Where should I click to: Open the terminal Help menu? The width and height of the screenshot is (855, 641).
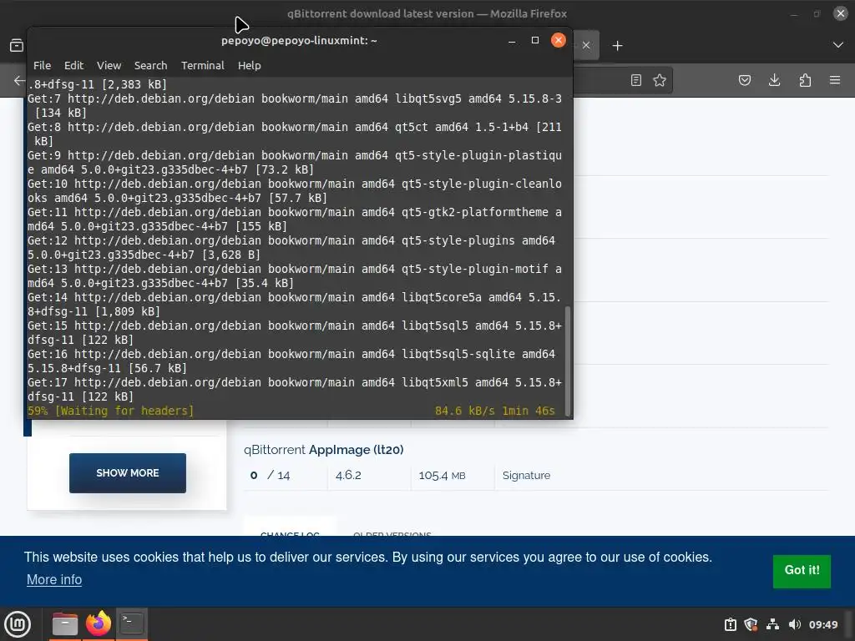point(249,65)
